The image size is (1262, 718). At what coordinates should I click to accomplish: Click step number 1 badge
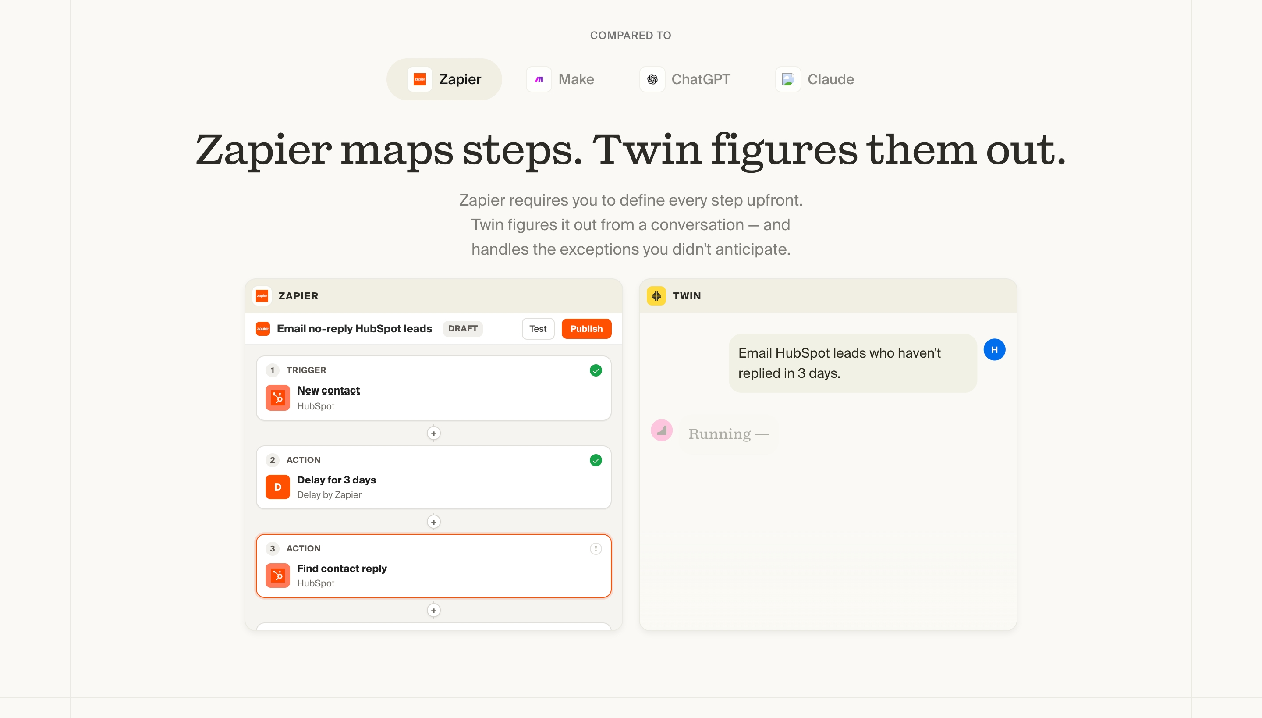272,370
